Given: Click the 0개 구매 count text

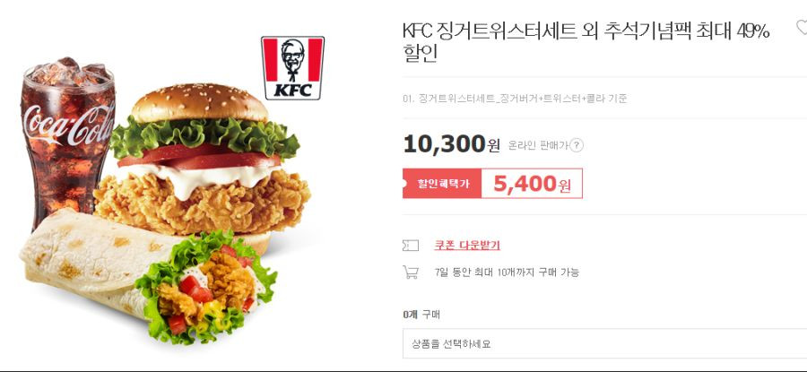Looking at the screenshot, I should [421, 315].
